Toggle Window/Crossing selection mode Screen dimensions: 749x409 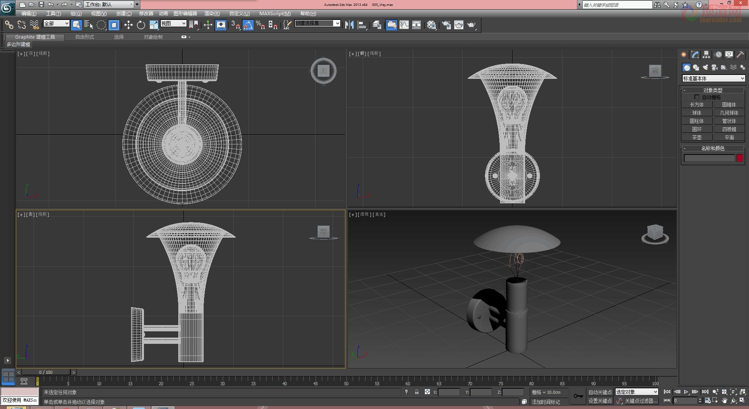coord(114,25)
